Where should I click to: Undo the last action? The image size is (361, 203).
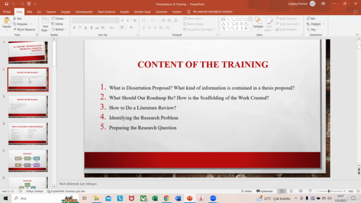coord(14,4)
